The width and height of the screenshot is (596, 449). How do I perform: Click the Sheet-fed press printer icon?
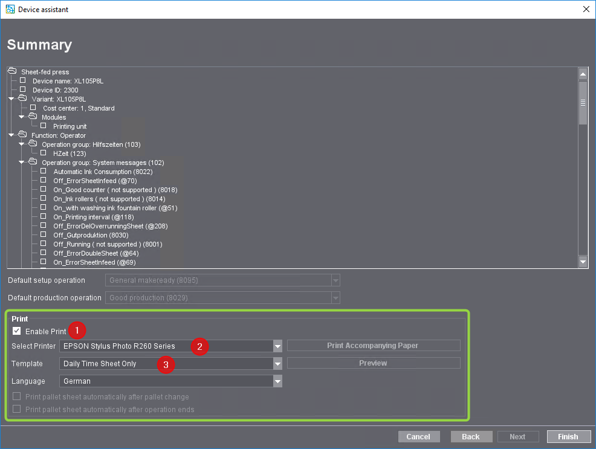click(11, 72)
